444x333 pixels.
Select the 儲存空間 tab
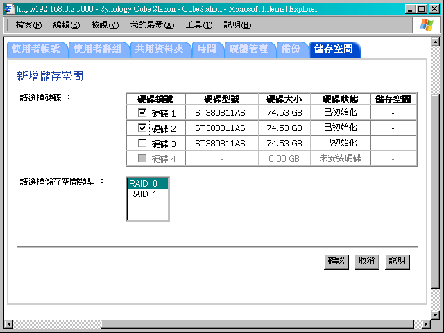tap(335, 49)
